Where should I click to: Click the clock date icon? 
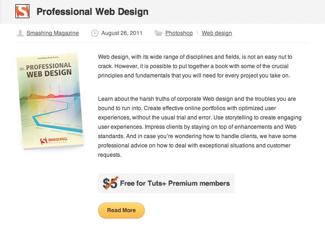coord(95,33)
